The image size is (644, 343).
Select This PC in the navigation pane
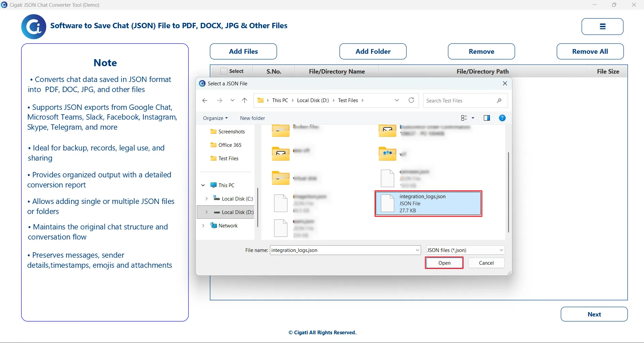(222, 185)
